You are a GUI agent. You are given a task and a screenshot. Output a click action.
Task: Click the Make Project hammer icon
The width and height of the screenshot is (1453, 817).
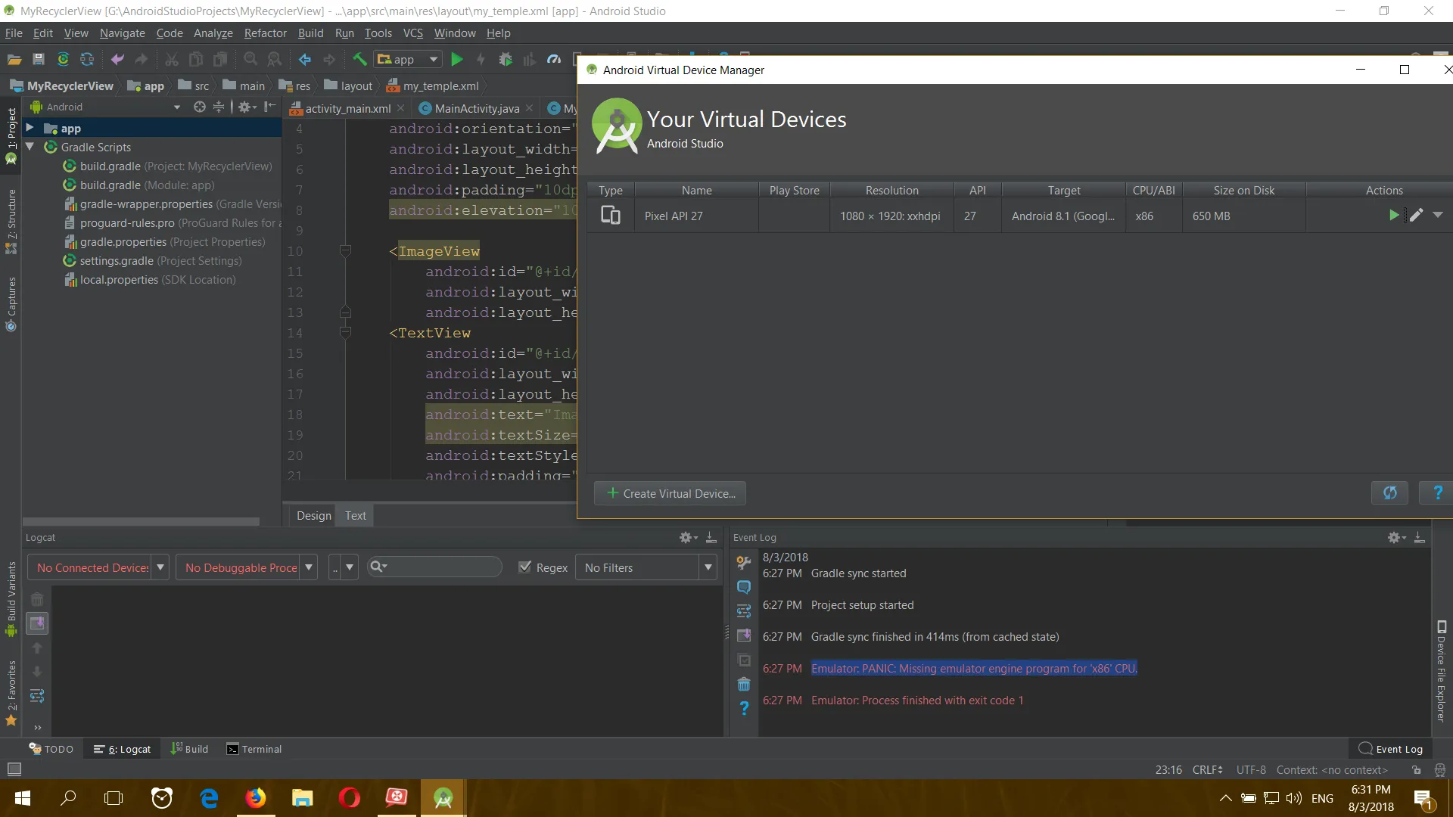coord(359,59)
